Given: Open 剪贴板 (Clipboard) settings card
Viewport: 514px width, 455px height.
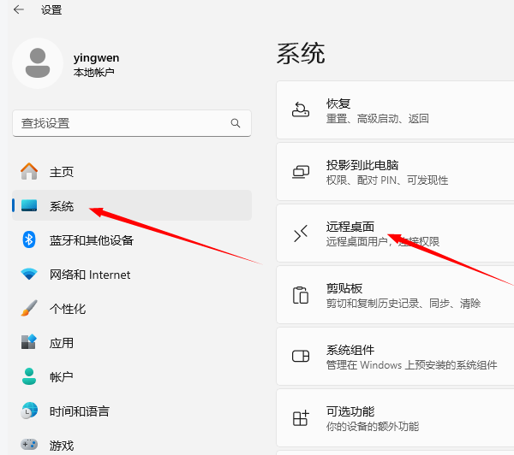Looking at the screenshot, I should pyautogui.click(x=394, y=296).
